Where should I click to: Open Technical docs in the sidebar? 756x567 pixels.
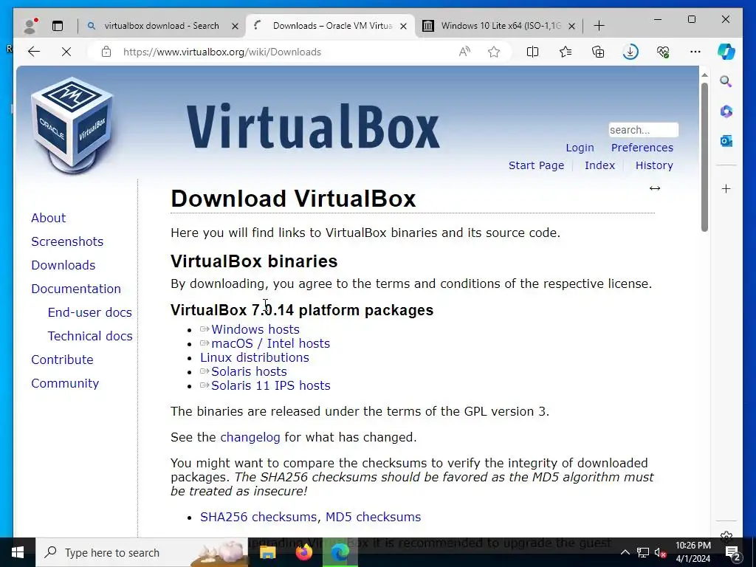point(89,336)
